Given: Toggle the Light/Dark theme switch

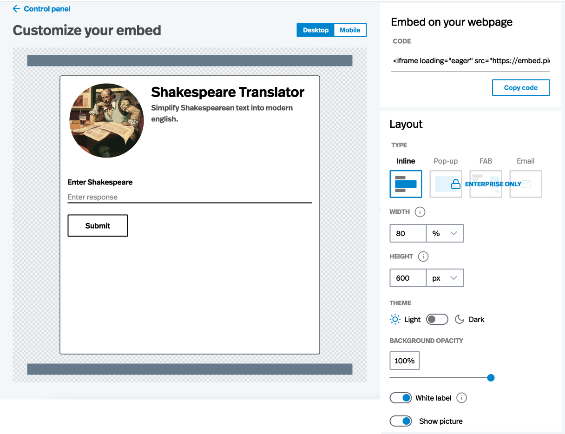Looking at the screenshot, I should (x=437, y=319).
